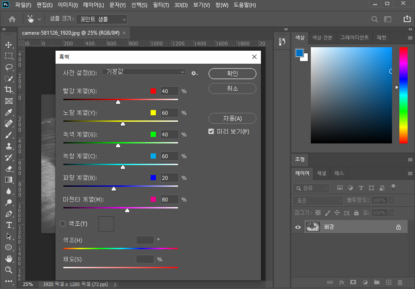Click the foreground blue color swatch

point(300,53)
